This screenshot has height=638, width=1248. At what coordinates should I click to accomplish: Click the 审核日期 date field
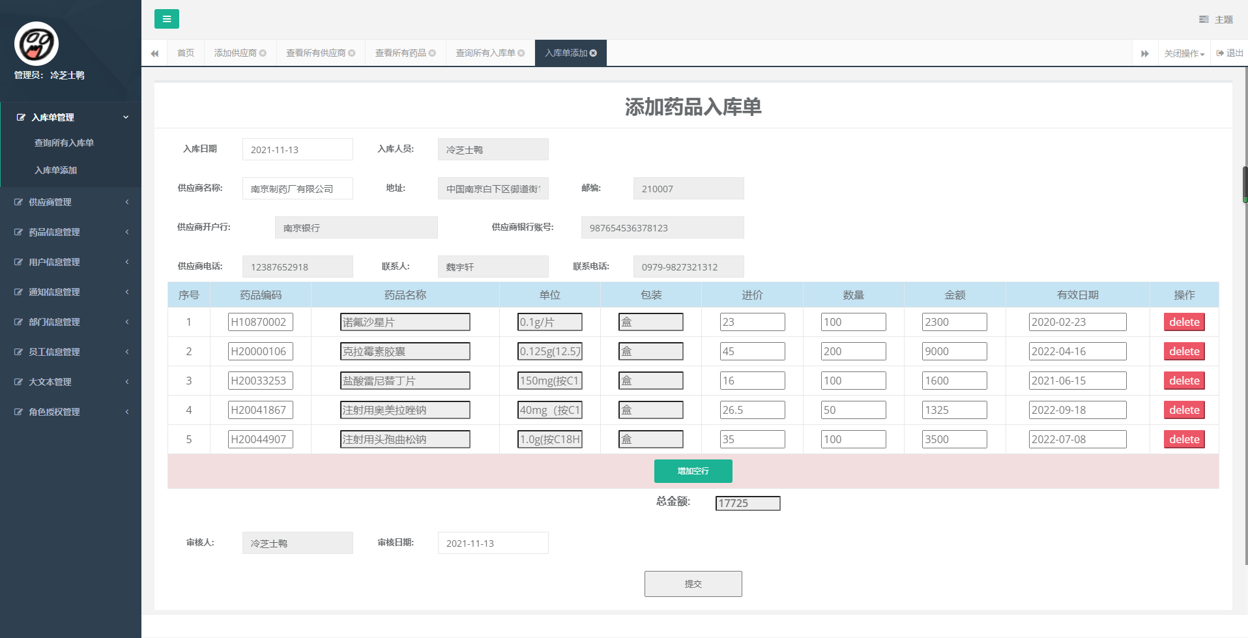(x=493, y=543)
